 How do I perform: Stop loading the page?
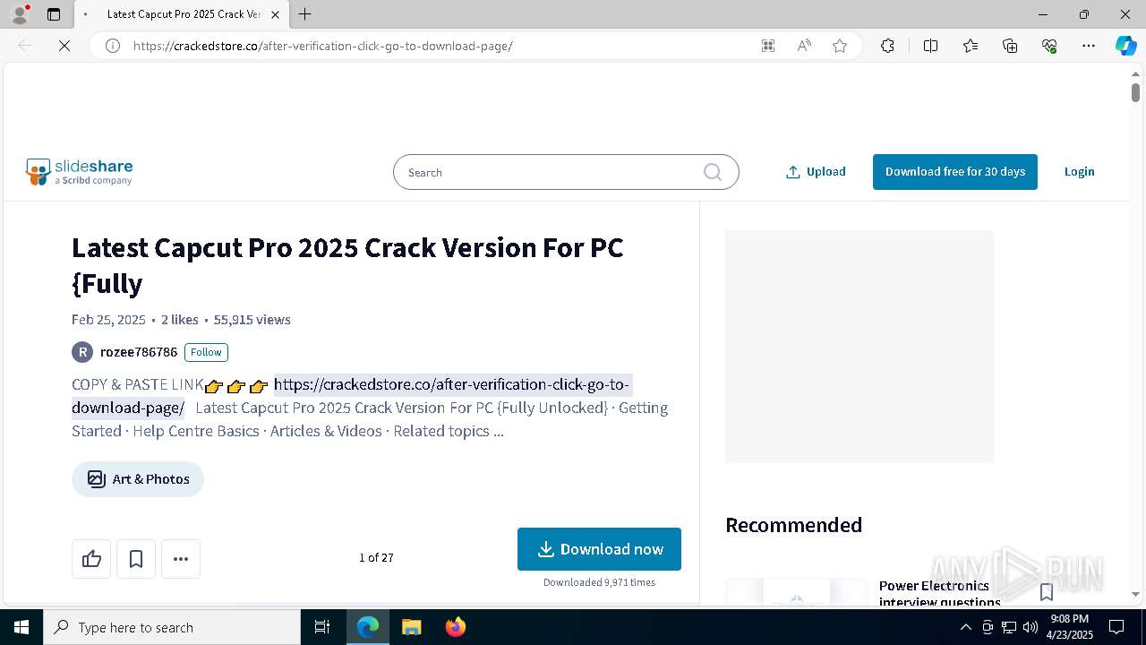point(64,46)
